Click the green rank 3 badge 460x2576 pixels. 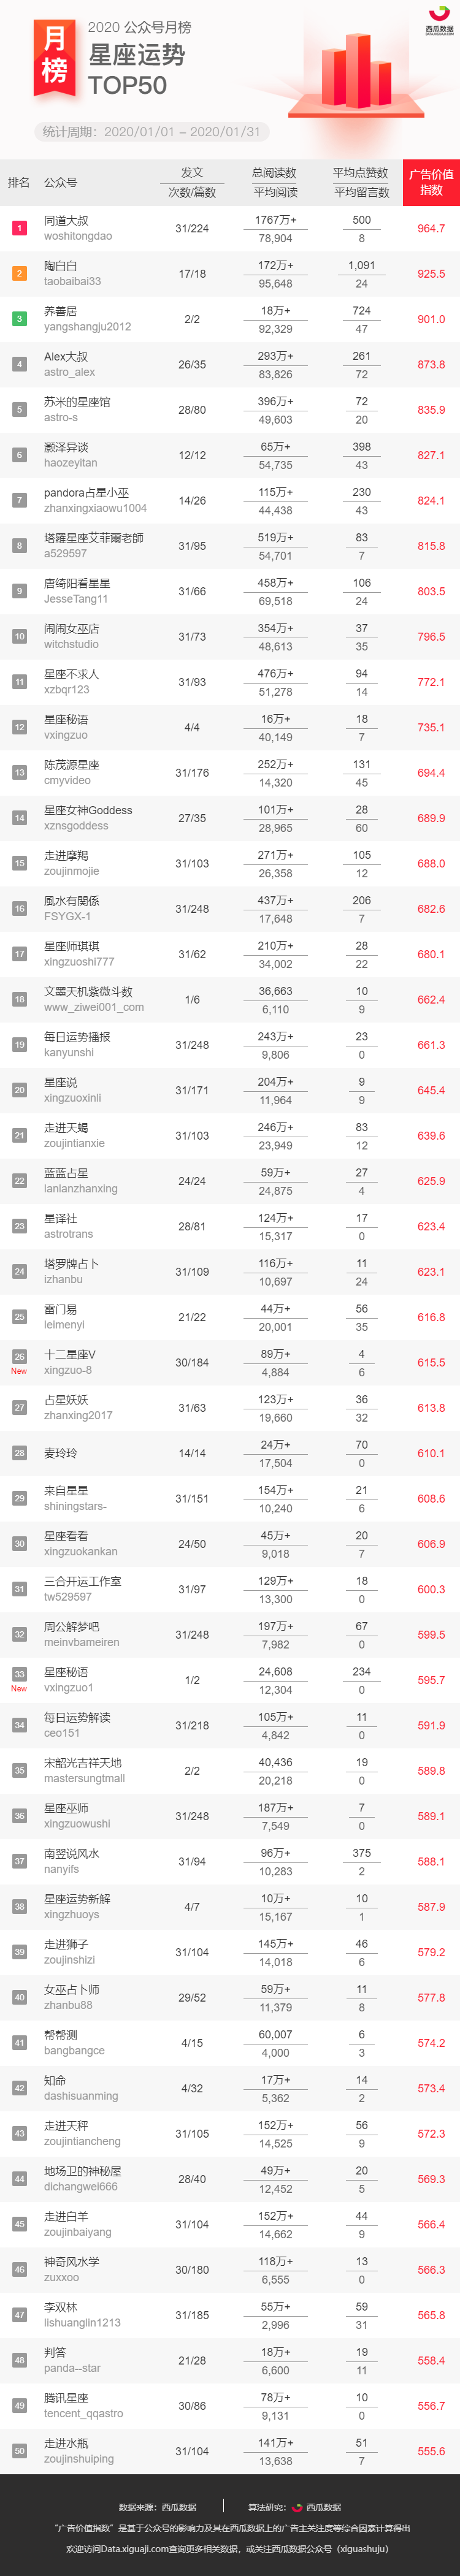coord(19,319)
